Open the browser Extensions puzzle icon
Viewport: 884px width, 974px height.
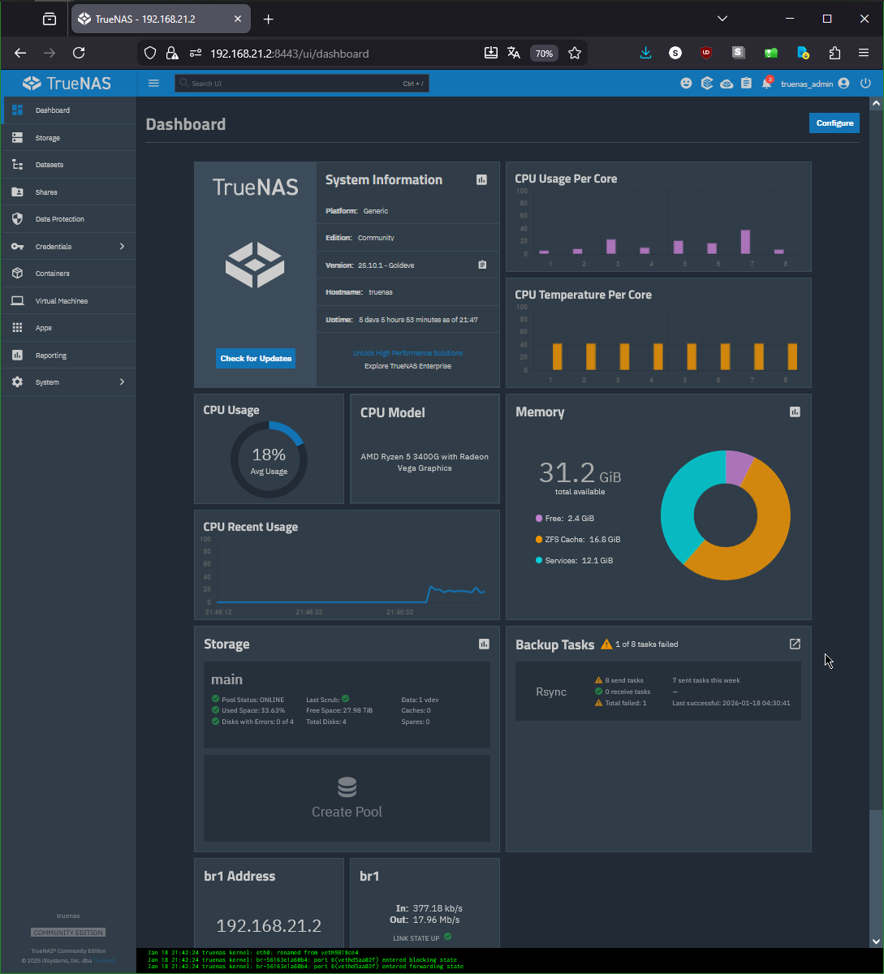click(834, 53)
